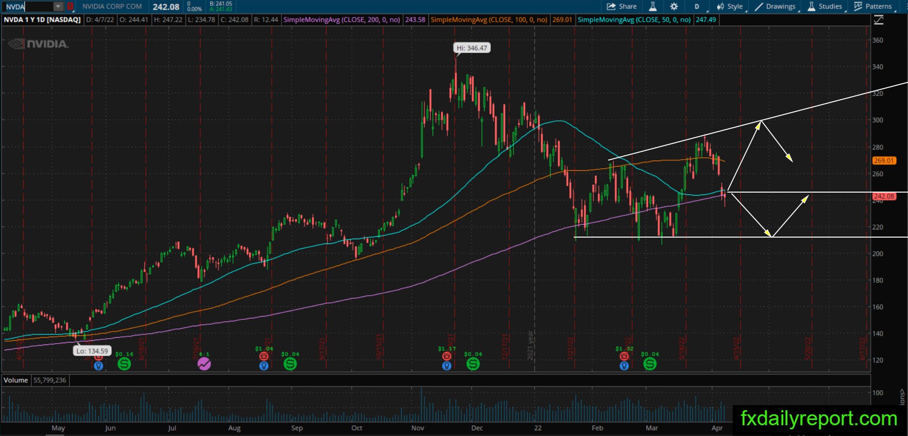Click the R: 12.44 range value
This screenshot has height=436, width=908.
pyautogui.click(x=266, y=20)
